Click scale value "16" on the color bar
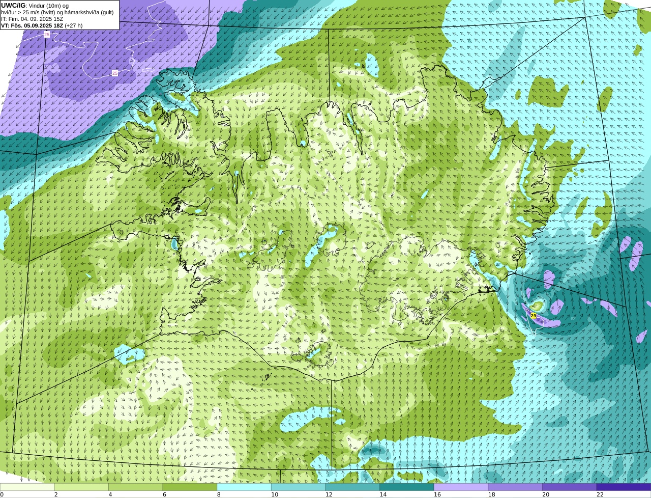 (437, 494)
